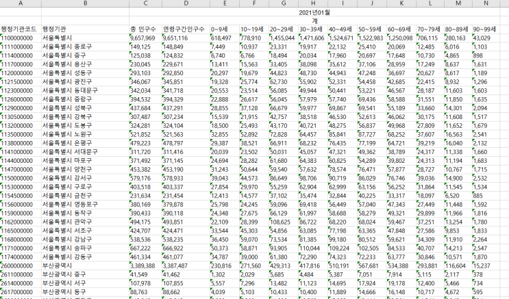Click value 66,129 for 동작구

tap(284, 213)
